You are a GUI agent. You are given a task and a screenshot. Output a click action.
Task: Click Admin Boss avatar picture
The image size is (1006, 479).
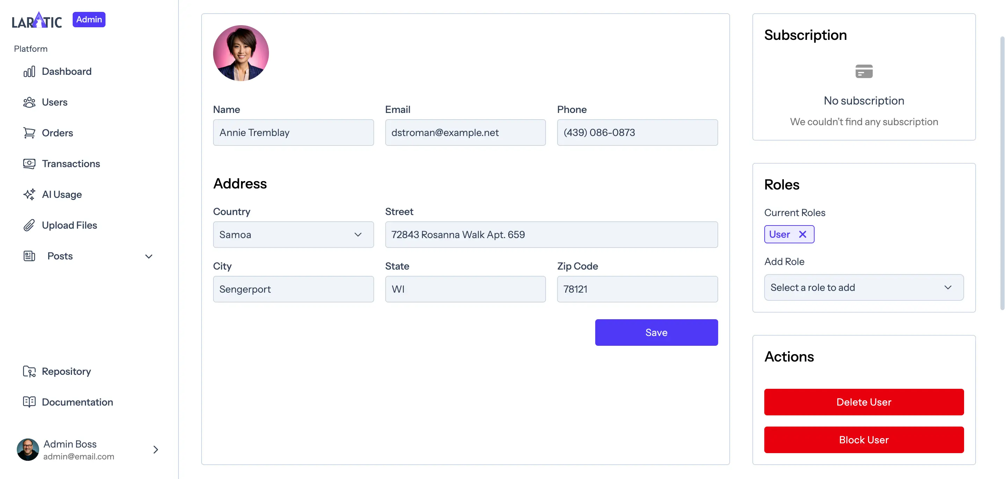[28, 450]
